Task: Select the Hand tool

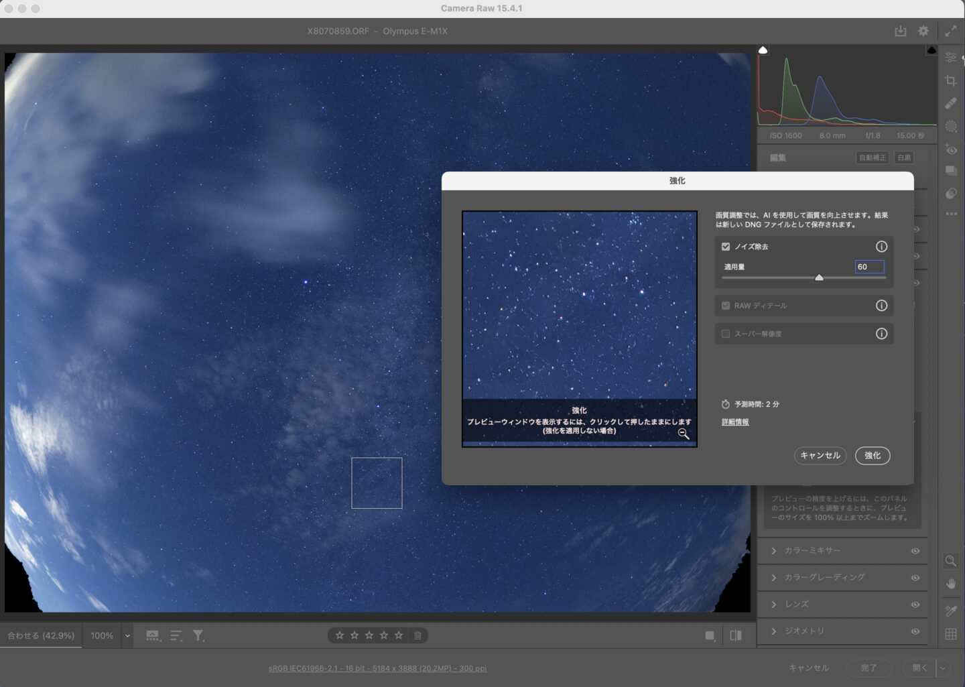Action: [x=950, y=584]
